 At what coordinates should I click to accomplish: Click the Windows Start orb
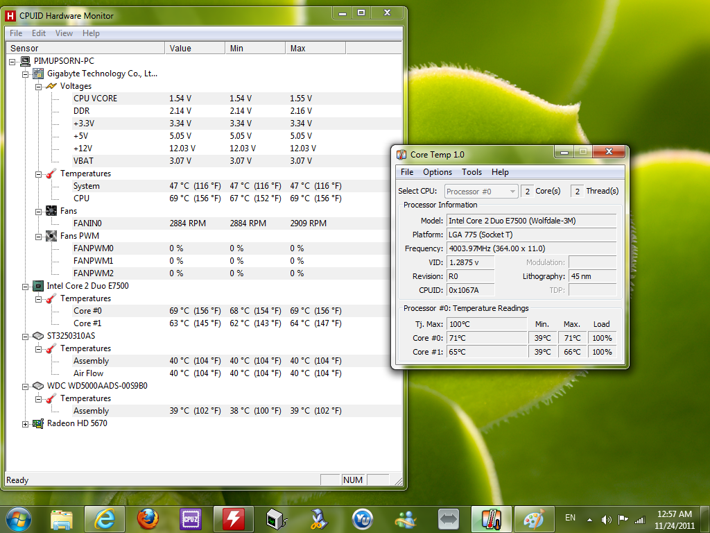pos(19,518)
